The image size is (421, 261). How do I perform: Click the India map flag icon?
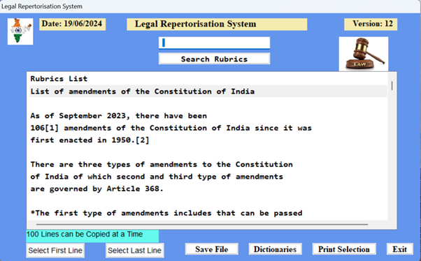[20, 31]
